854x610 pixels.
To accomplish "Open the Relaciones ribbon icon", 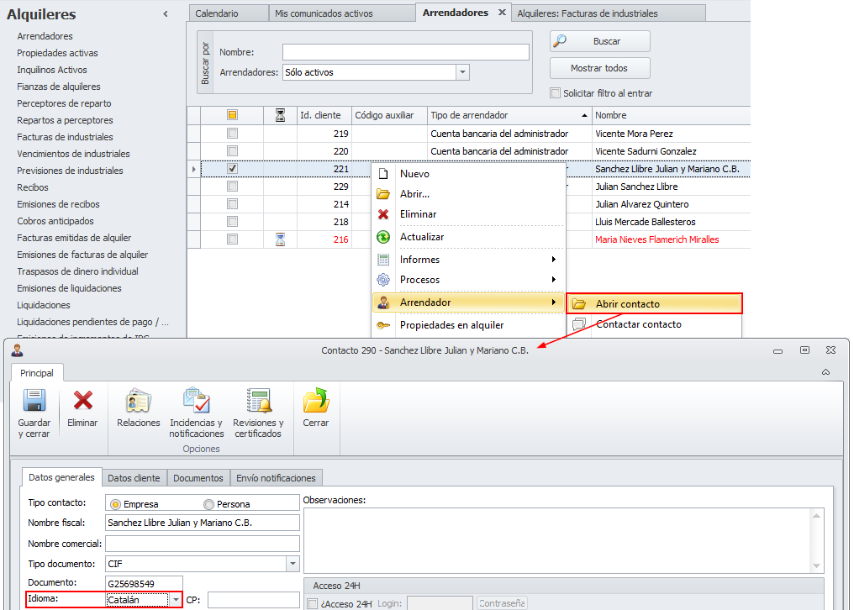I will [138, 402].
